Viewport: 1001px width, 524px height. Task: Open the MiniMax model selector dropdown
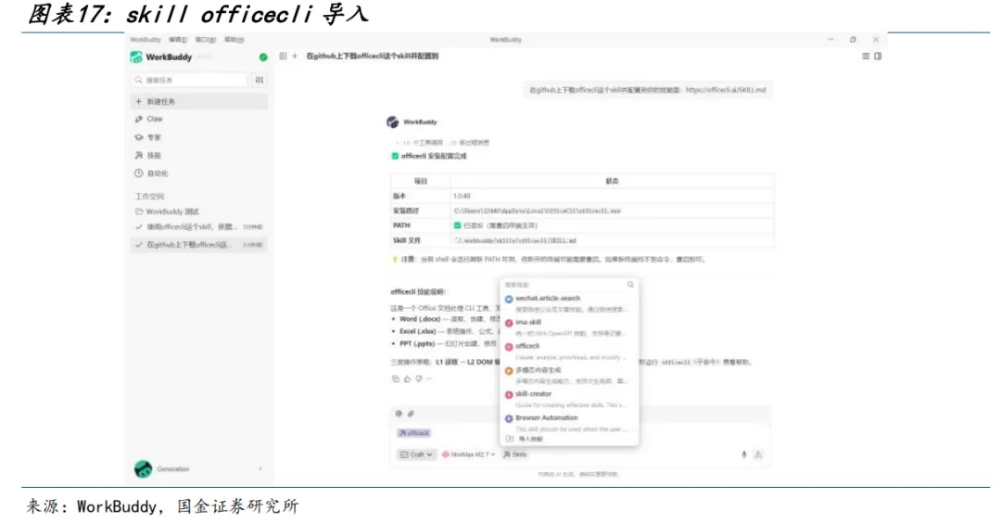pos(469,454)
